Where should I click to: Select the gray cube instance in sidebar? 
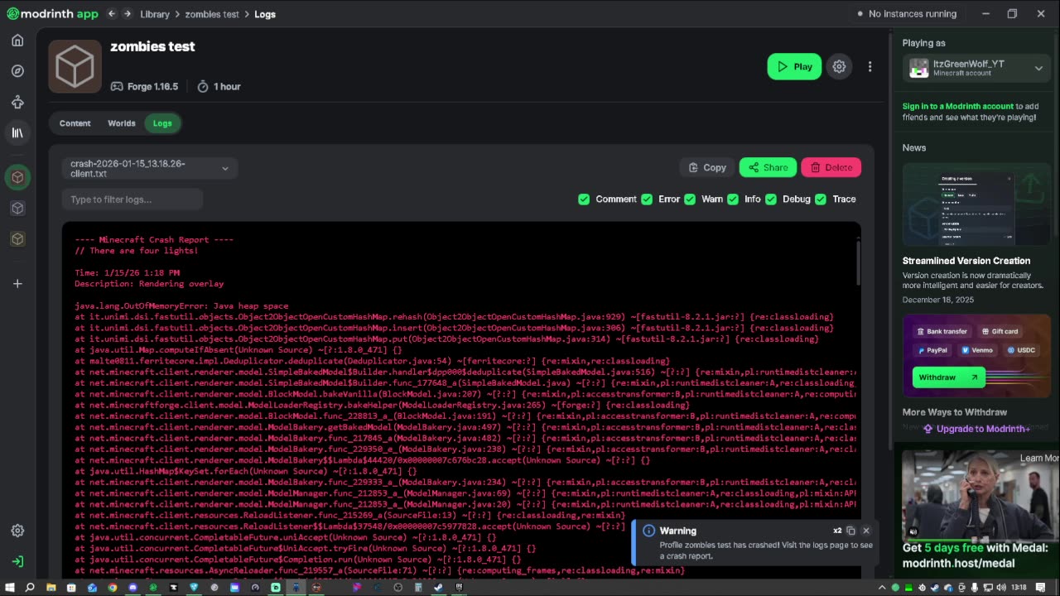(x=17, y=209)
